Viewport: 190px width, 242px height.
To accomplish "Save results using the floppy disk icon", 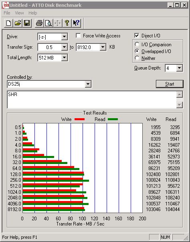I will click(27, 23).
